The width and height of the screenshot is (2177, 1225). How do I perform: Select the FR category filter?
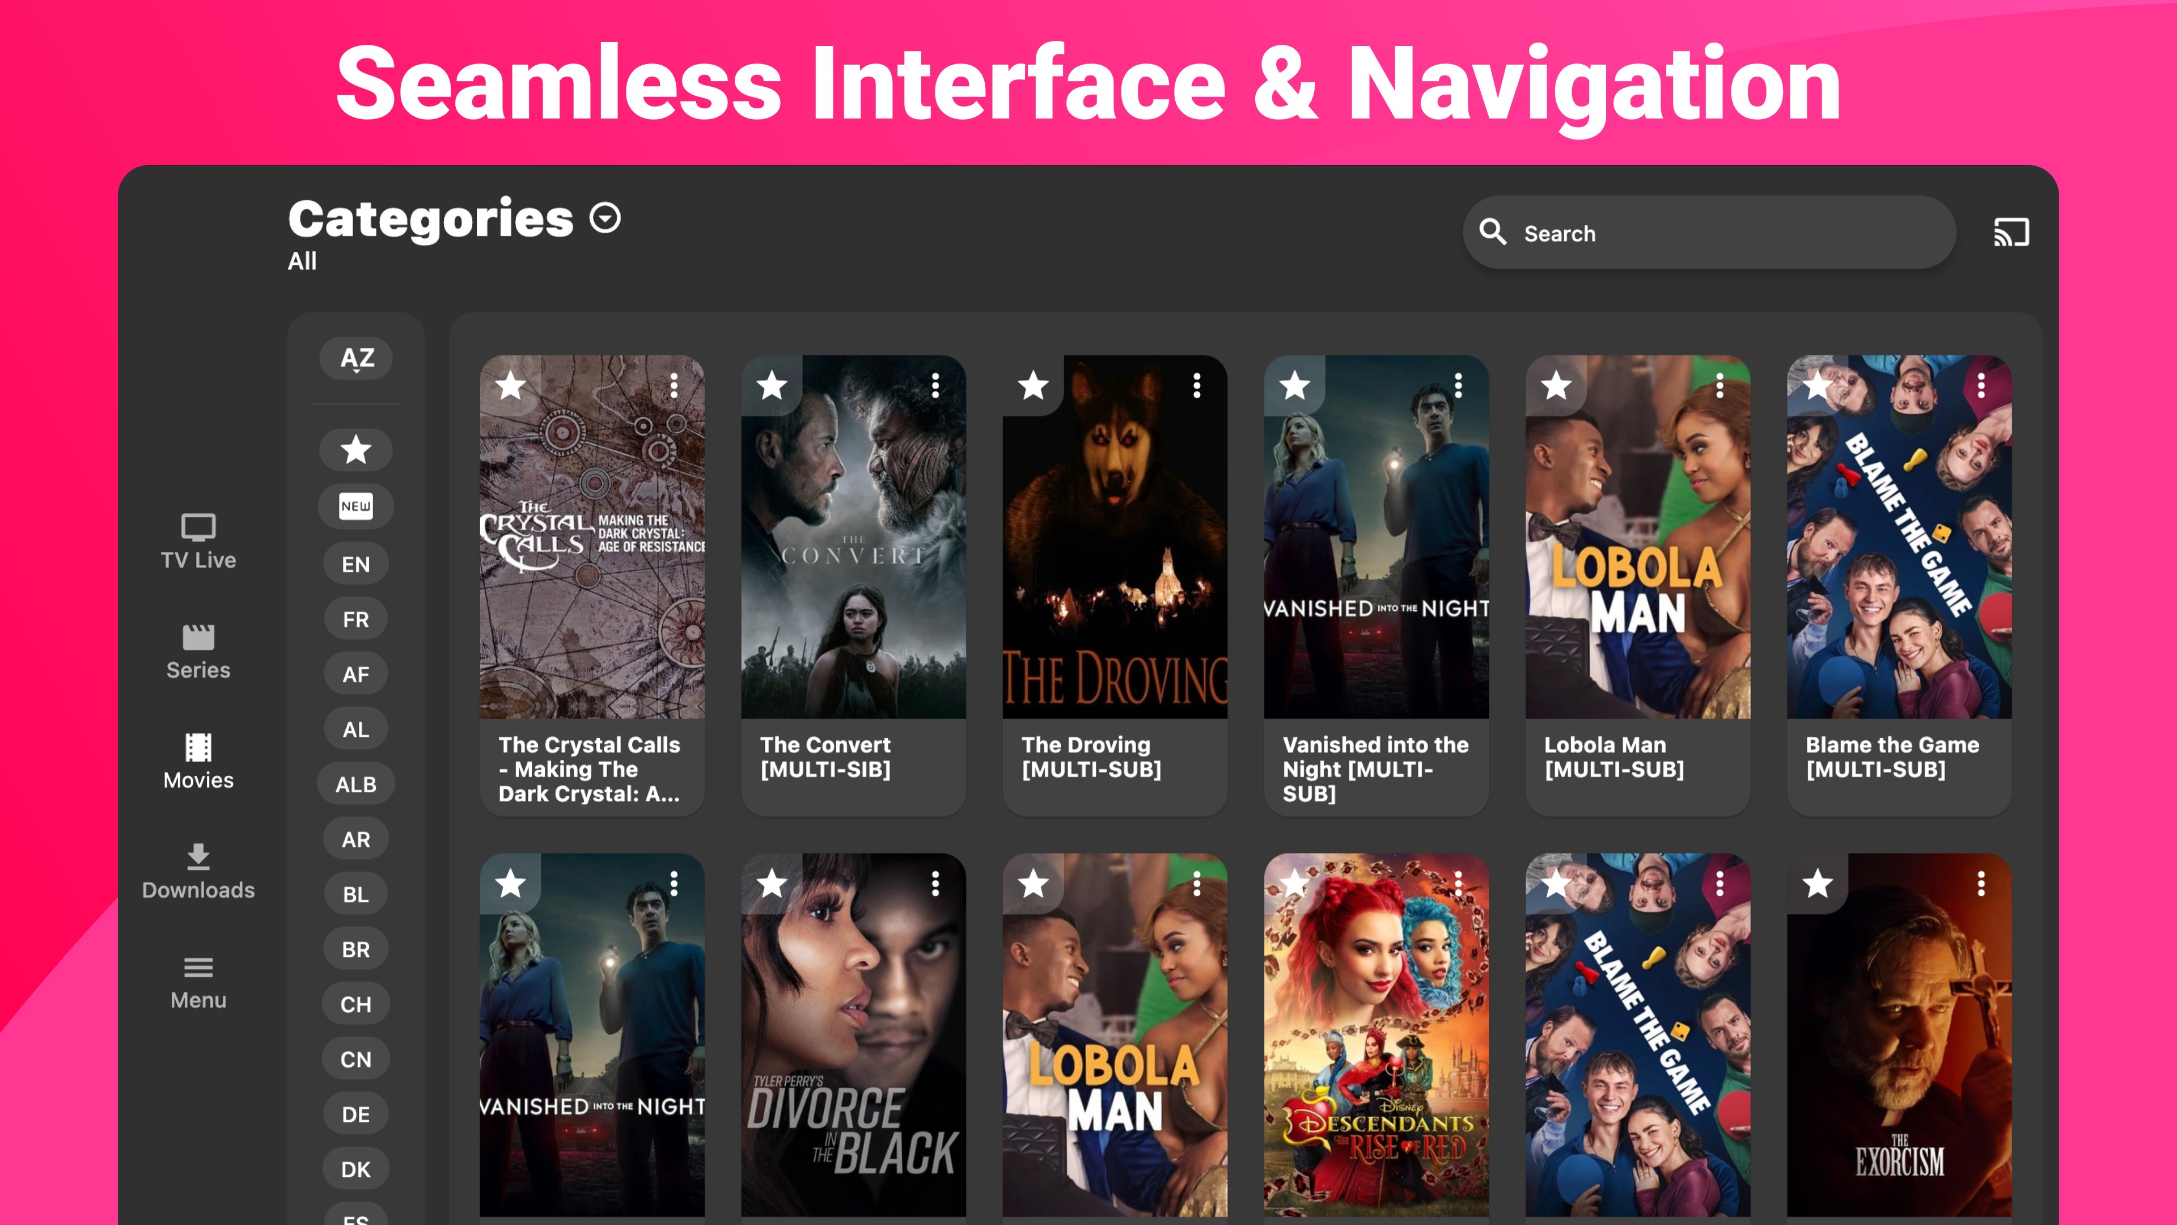(355, 619)
